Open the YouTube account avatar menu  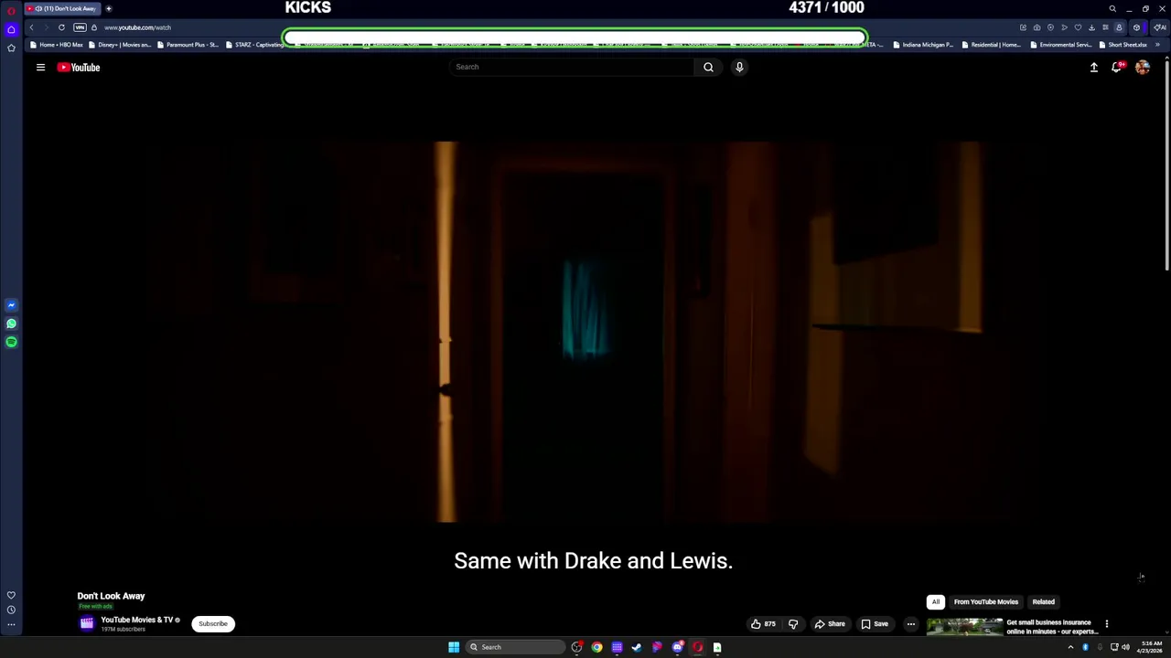click(x=1143, y=67)
